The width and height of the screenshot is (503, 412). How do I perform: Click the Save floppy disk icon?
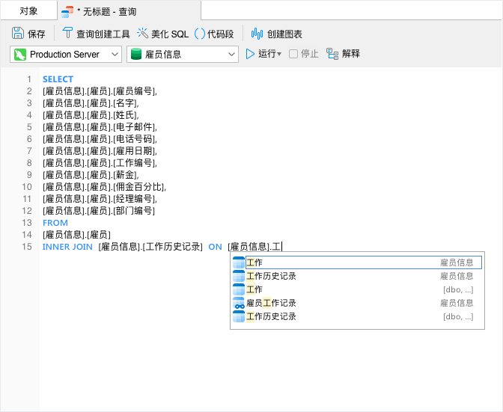pyautogui.click(x=18, y=33)
